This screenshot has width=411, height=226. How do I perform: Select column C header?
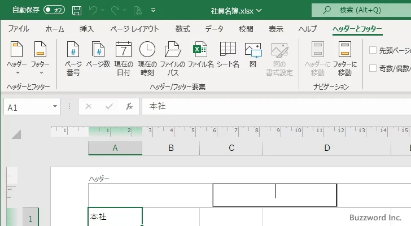click(231, 148)
